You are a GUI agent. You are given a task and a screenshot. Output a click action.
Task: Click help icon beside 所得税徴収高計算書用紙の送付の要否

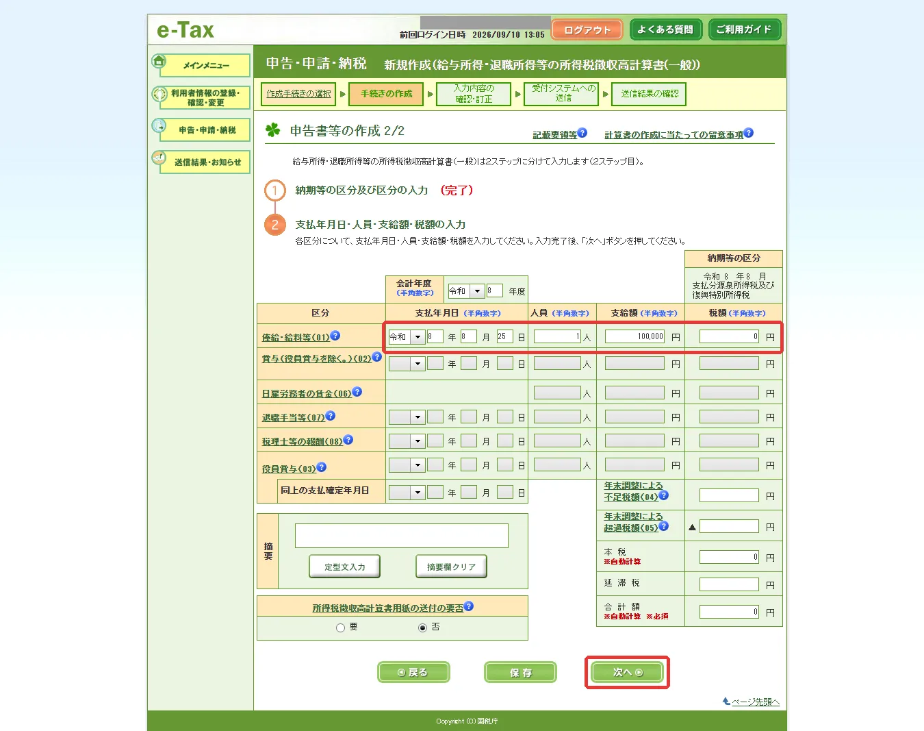tap(469, 606)
